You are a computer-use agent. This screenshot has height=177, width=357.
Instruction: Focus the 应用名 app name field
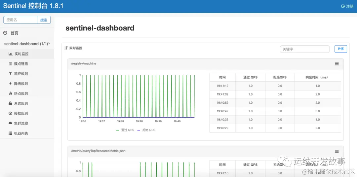point(20,20)
